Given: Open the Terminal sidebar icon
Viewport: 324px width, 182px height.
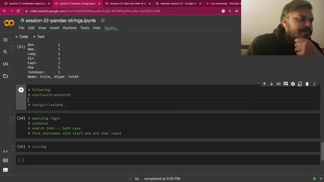Looking at the screenshot, I should (x=6, y=170).
